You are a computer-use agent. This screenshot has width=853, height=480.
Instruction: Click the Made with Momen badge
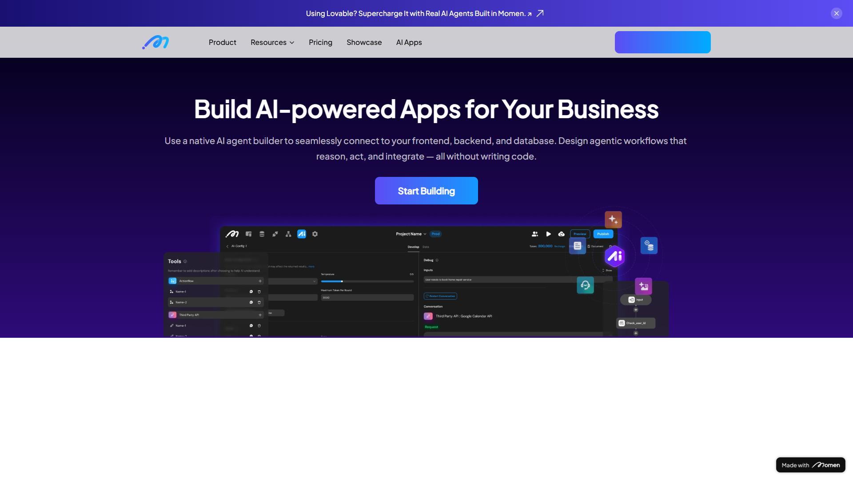coord(810,465)
